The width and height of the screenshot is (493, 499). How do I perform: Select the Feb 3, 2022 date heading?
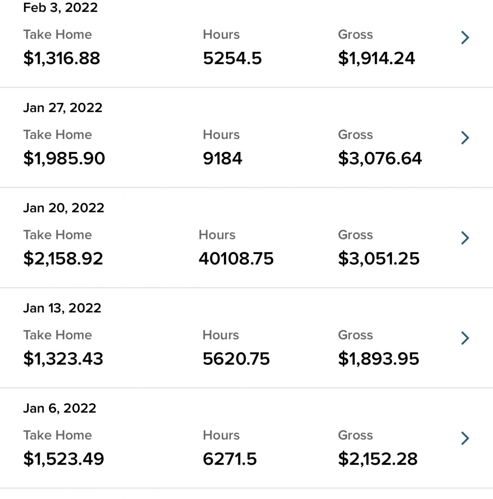(x=60, y=8)
